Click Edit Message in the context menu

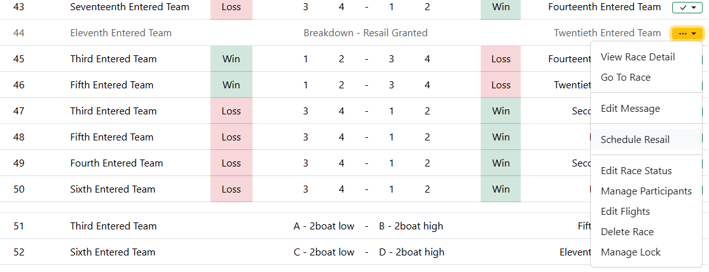(x=630, y=109)
